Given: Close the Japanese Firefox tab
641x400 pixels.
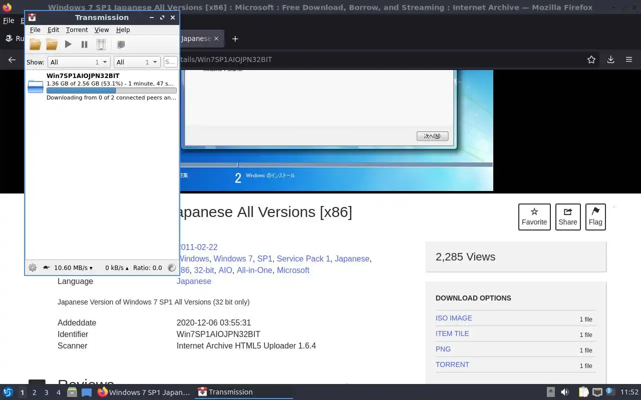Looking at the screenshot, I should (216, 38).
